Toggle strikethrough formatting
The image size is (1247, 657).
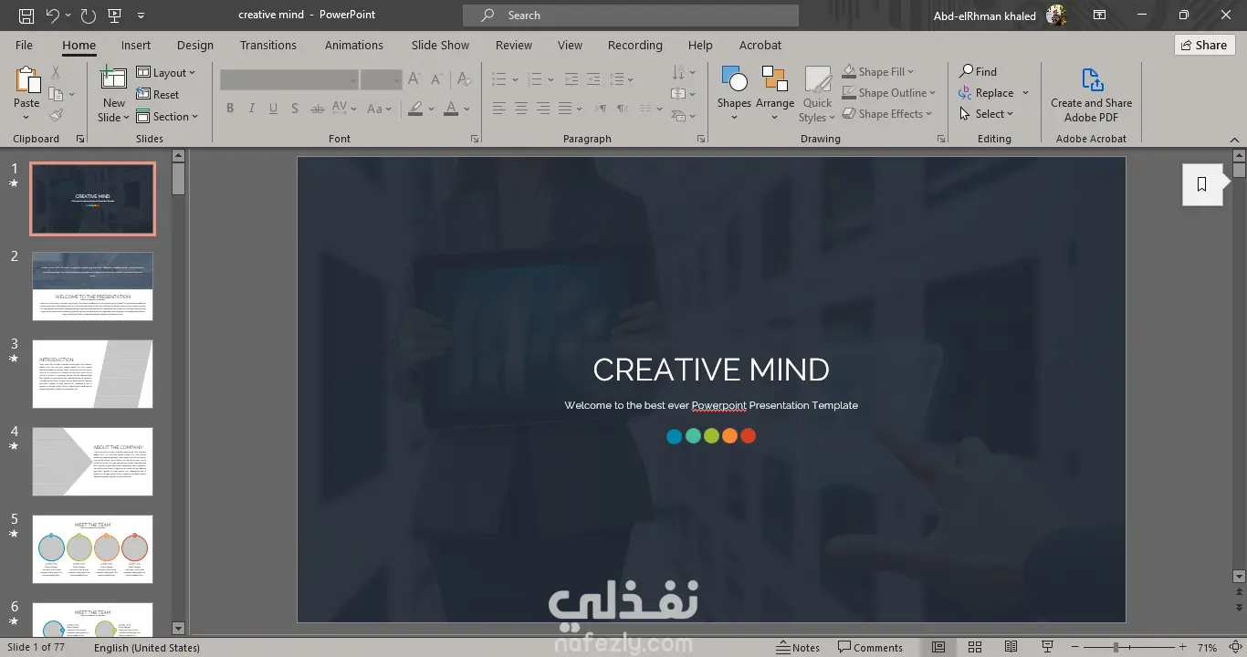pyautogui.click(x=317, y=109)
